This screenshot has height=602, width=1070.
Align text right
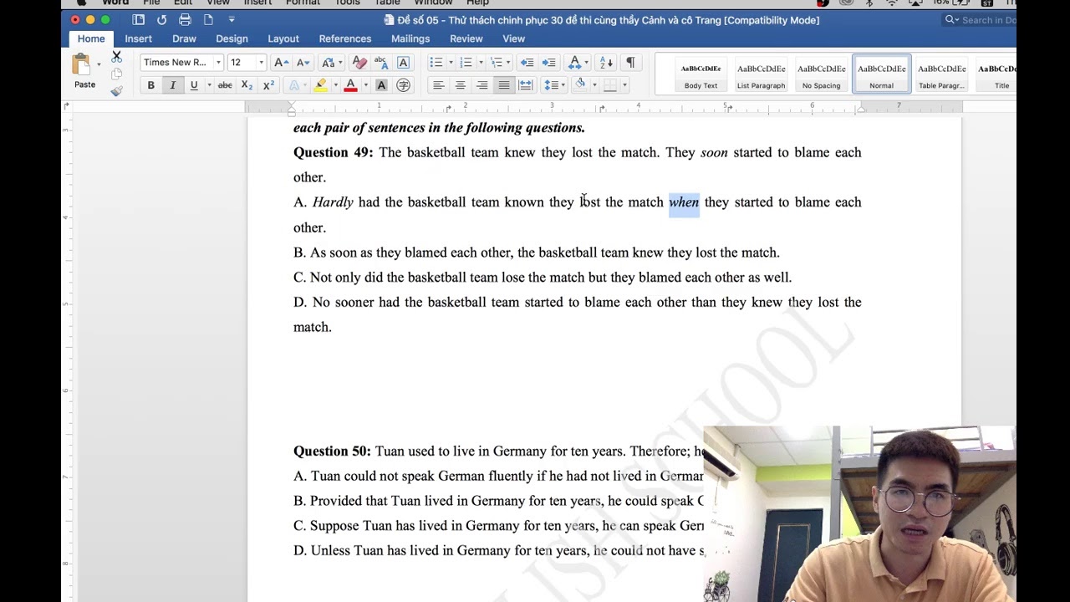(481, 85)
